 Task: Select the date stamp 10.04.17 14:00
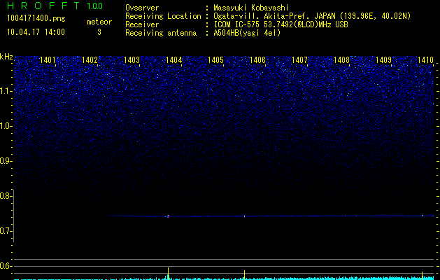pyautogui.click(x=35, y=31)
